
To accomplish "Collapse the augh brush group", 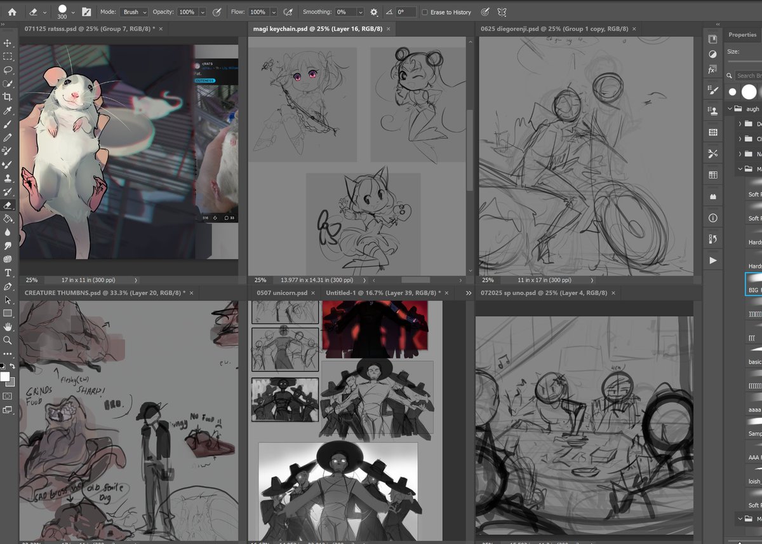I will coord(728,109).
